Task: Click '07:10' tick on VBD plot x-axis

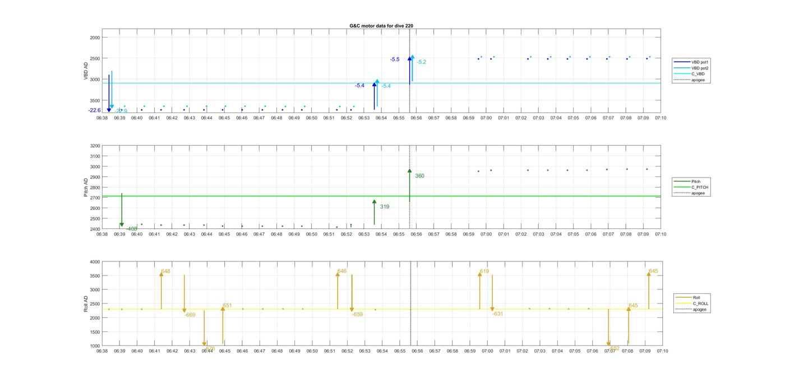Action: click(661, 118)
